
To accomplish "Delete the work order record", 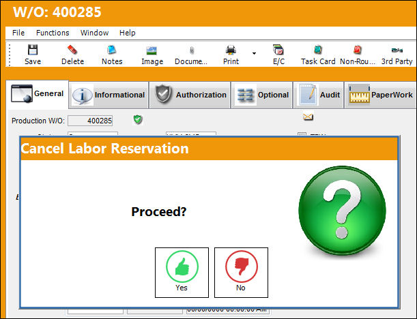I will point(72,55).
